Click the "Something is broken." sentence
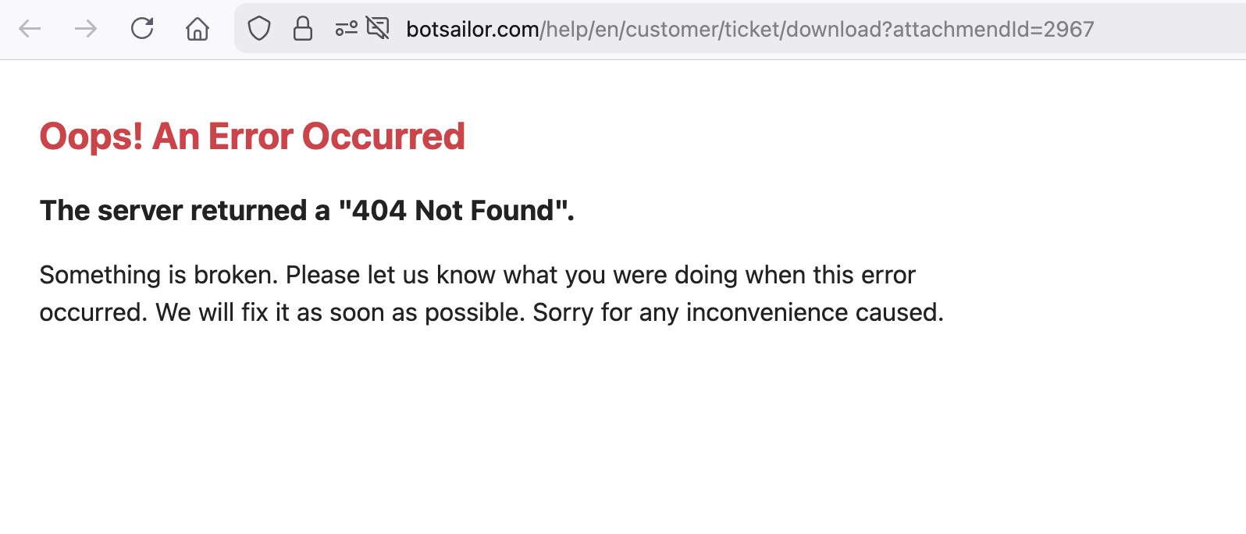 [158, 275]
